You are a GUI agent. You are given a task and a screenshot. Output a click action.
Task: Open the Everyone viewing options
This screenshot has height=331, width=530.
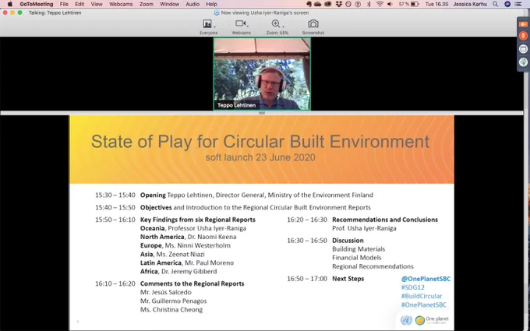[x=209, y=27]
